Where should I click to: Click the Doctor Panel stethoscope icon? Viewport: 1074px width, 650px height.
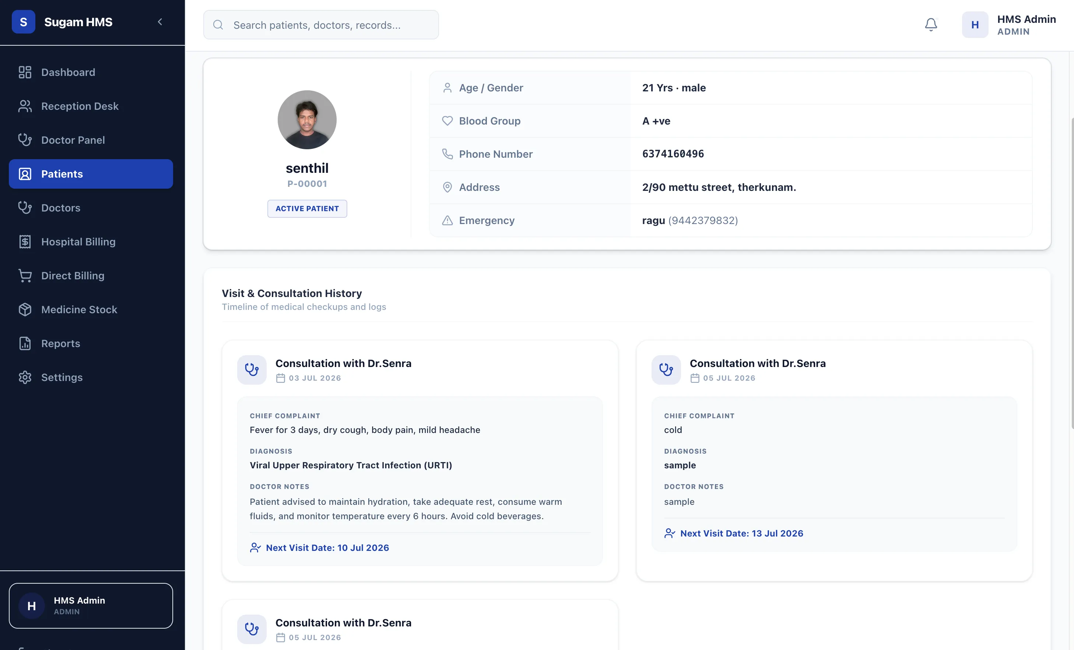pyautogui.click(x=25, y=140)
